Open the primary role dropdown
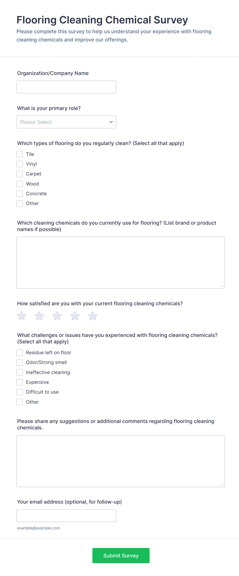 click(66, 122)
